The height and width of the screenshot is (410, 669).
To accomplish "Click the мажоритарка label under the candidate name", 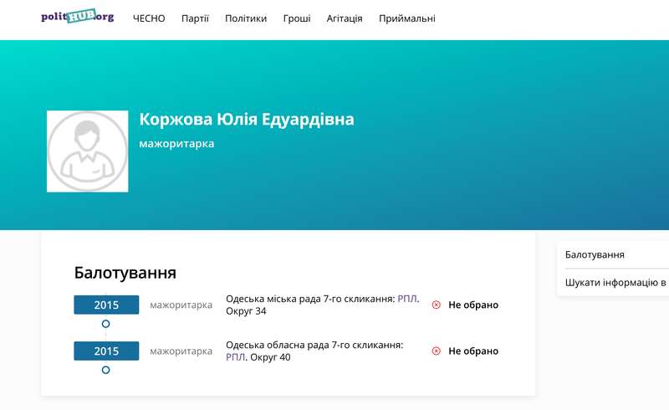I will 176,144.
